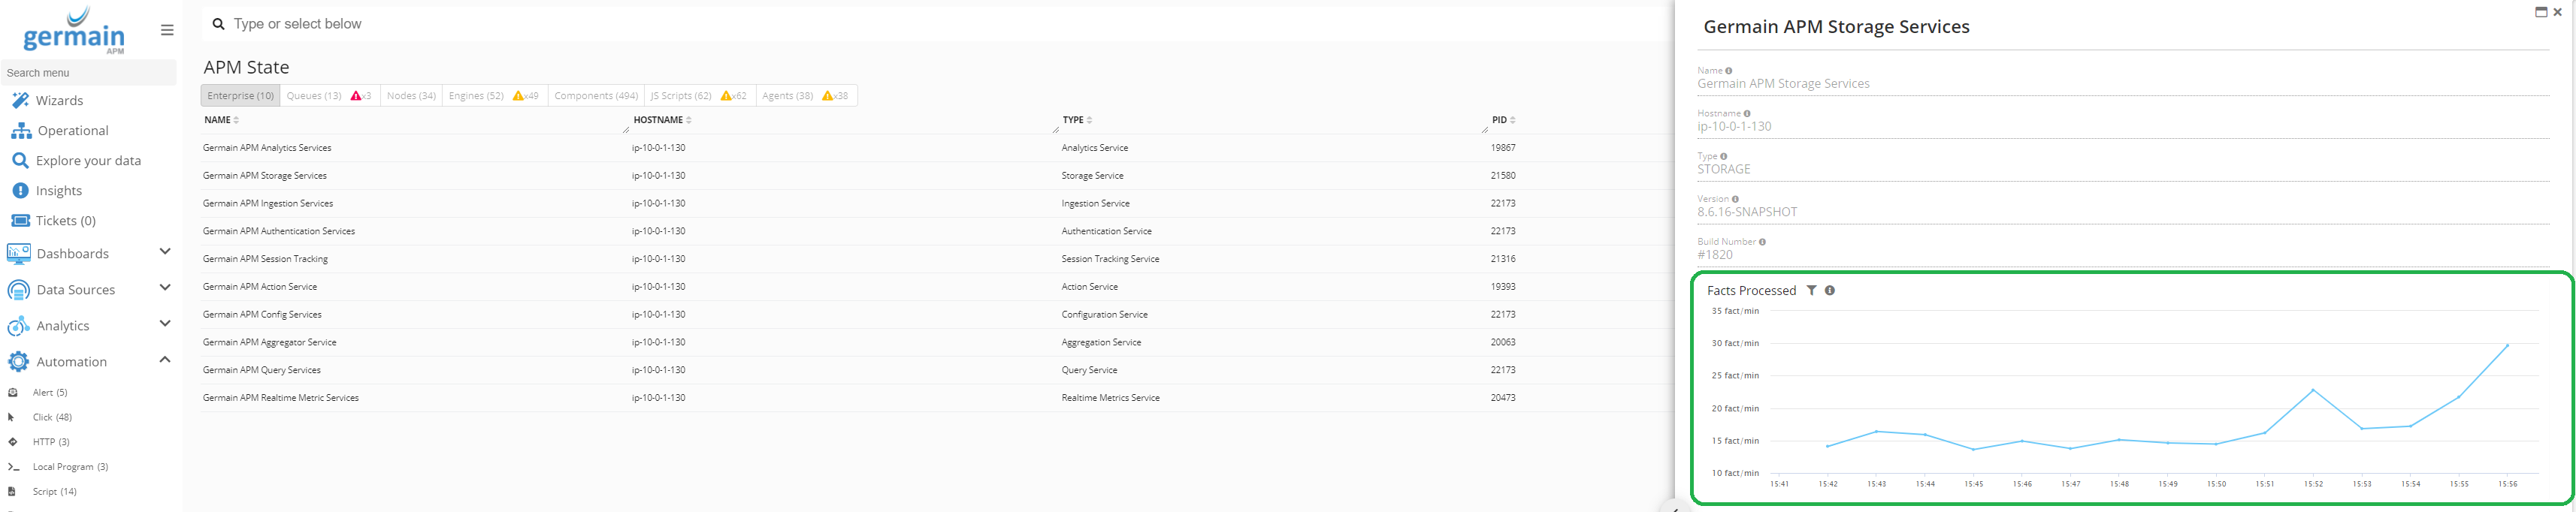Click the Operational hierarchy icon
2576x512 pixels.
[x=20, y=130]
